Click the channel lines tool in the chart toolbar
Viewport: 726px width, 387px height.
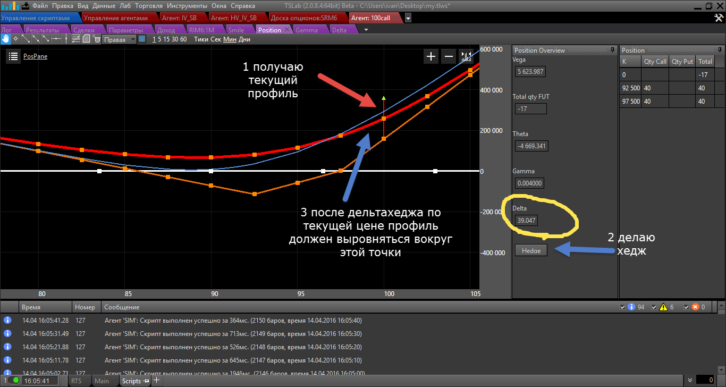[76, 39]
